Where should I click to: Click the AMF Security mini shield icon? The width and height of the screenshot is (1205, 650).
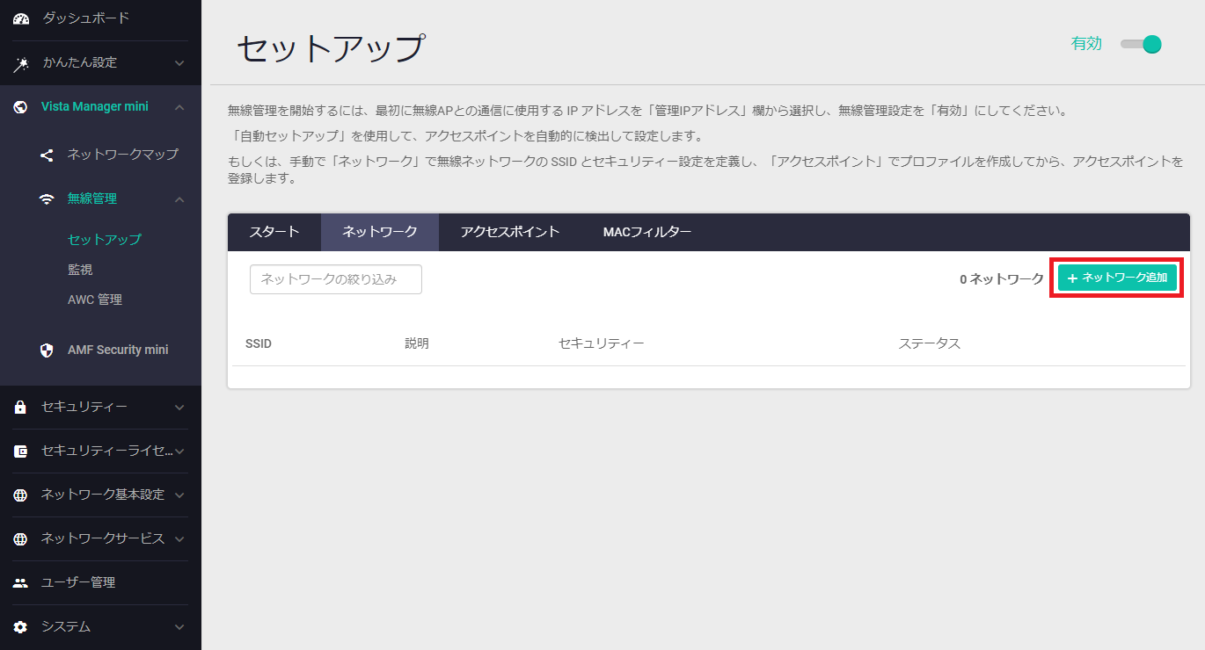tap(47, 350)
